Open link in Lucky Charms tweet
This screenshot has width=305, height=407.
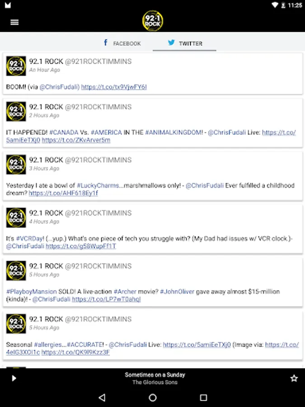click(x=63, y=193)
